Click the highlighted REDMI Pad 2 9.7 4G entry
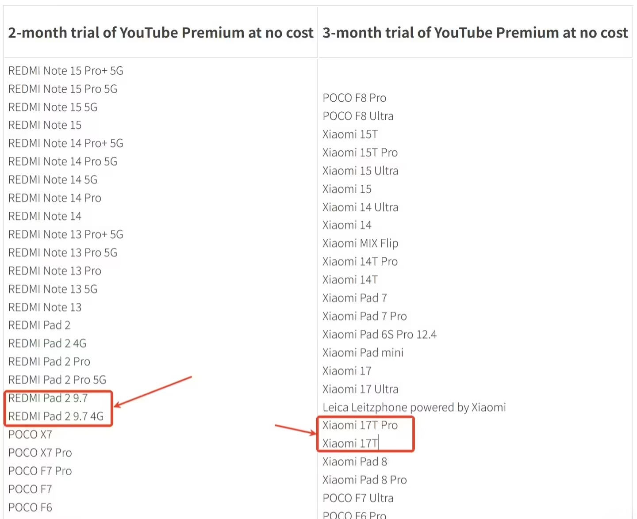This screenshot has height=519, width=637. 56,416
